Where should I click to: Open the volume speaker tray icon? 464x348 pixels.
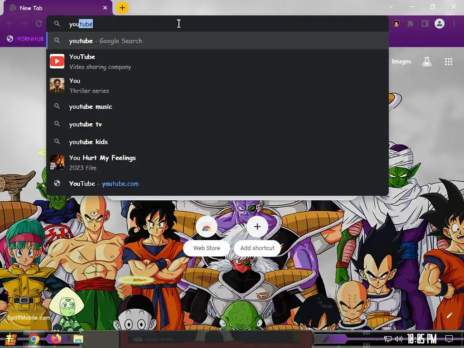pos(399,339)
